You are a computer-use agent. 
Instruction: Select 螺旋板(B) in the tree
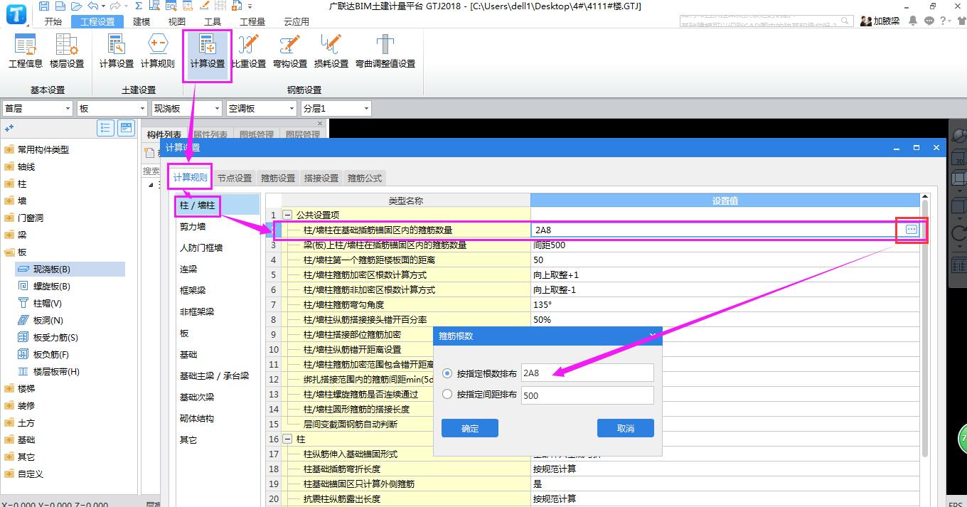tap(52, 287)
